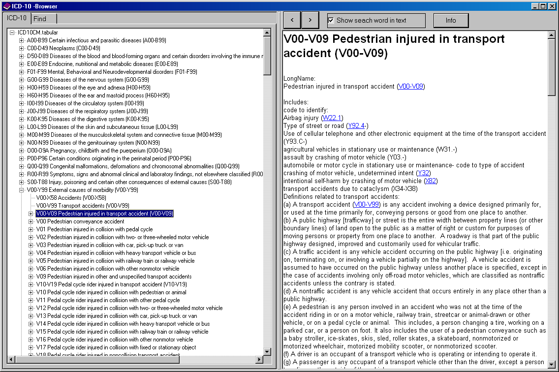Open the V00-V09 link under LongName

[x=411, y=86]
